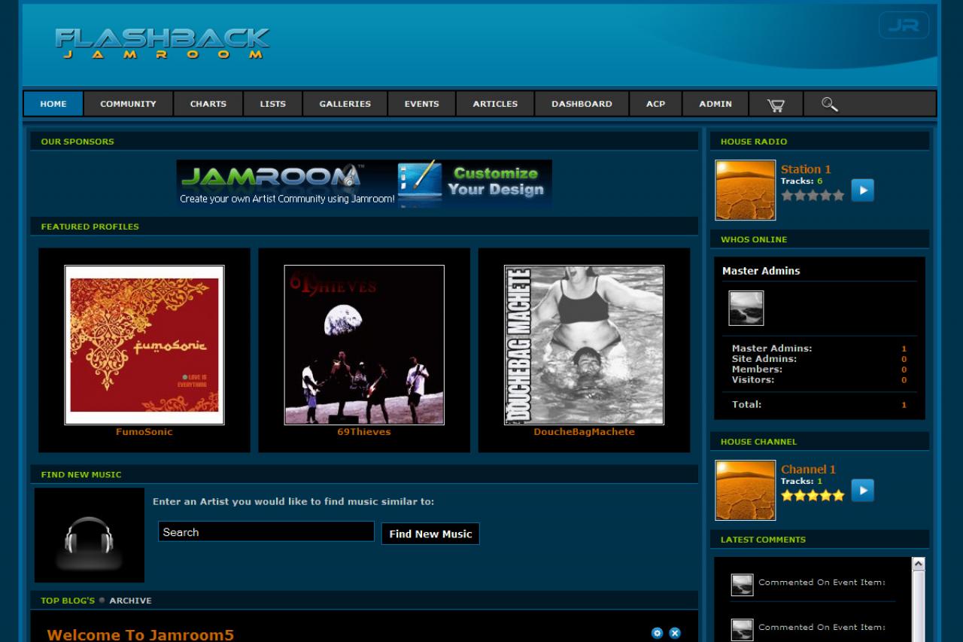The height and width of the screenshot is (642, 963).
Task: Open the 69Thieves band image thumbnail
Action: click(x=364, y=345)
